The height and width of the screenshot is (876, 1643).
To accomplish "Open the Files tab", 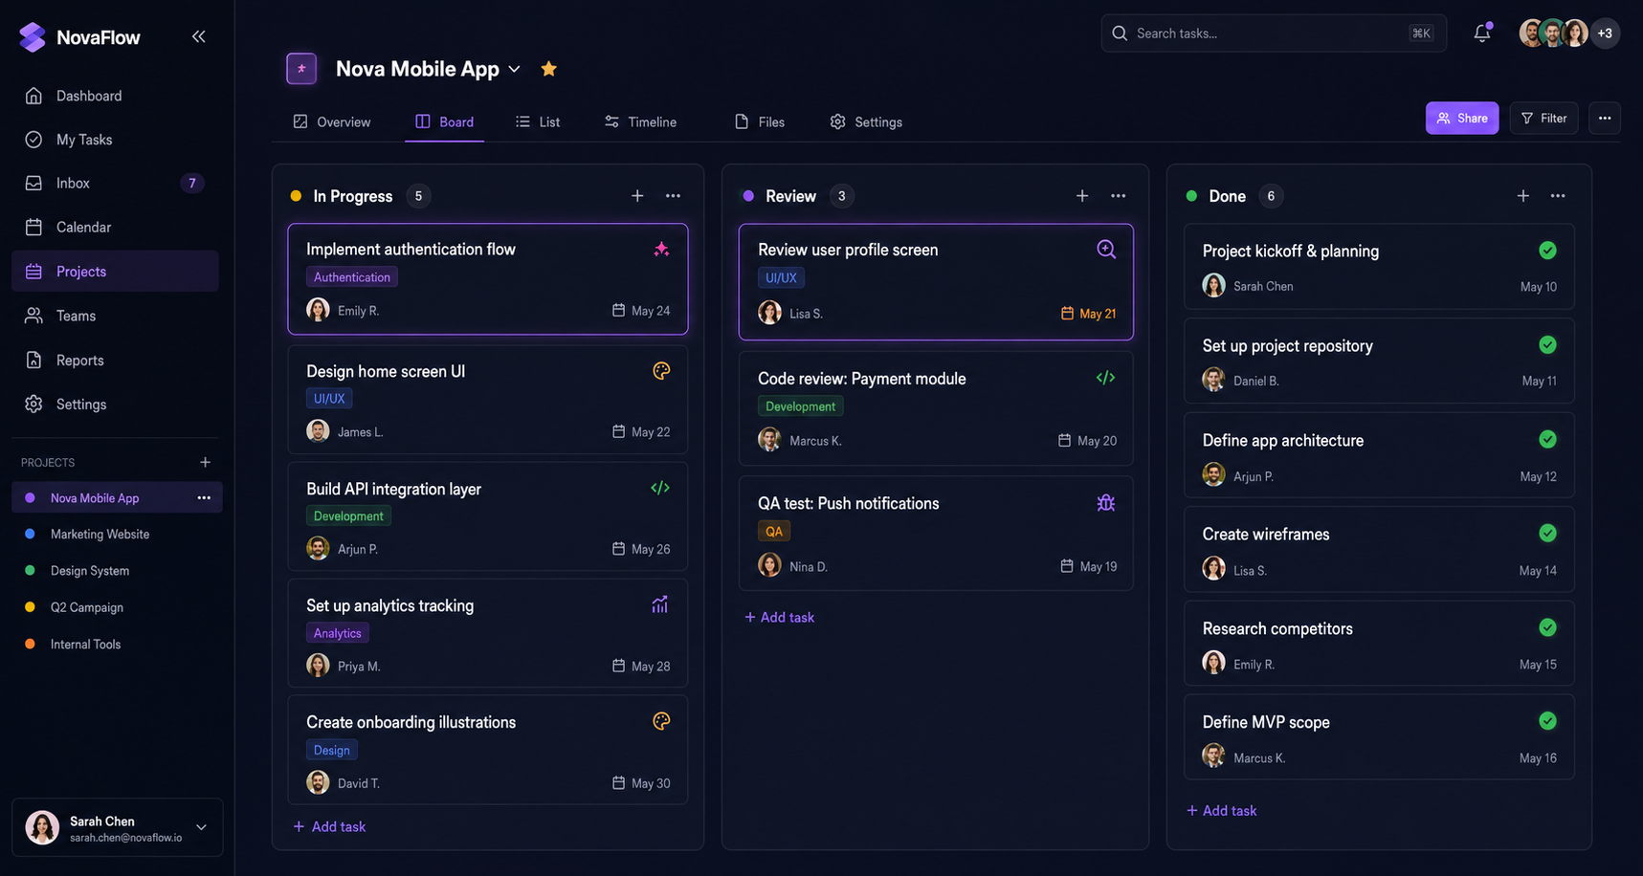I will pyautogui.click(x=760, y=121).
